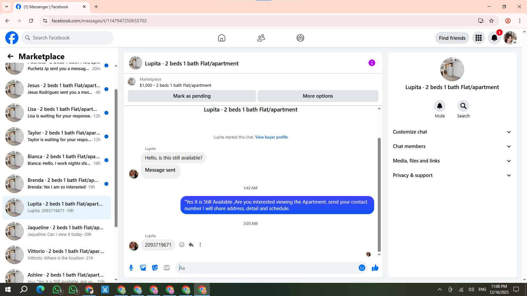Choose a GIF icon
Viewport: 527px width, 296px height.
point(167,268)
